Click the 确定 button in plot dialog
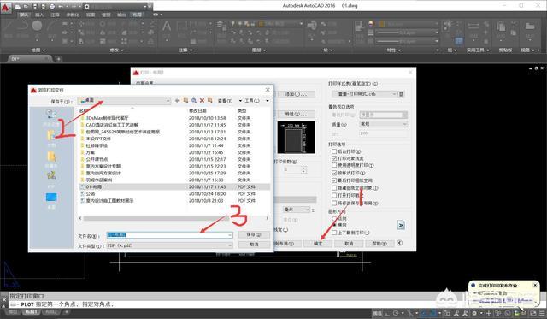 click(318, 244)
